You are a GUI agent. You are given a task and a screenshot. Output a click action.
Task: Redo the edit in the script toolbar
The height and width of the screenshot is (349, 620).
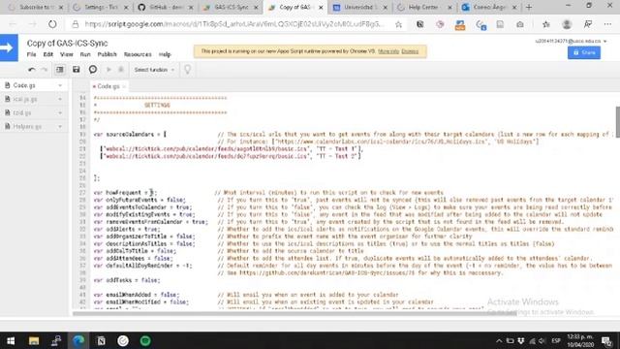point(45,70)
